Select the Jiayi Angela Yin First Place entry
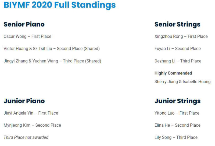 point(31,113)
